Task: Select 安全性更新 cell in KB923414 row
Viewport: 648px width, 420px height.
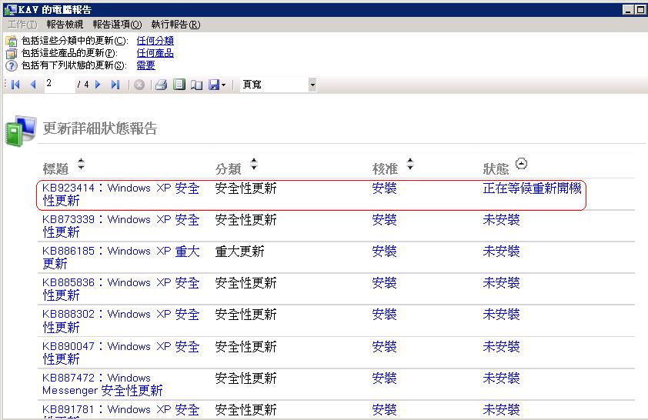Action: [246, 188]
